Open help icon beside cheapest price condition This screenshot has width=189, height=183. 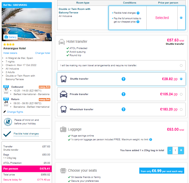138,22
